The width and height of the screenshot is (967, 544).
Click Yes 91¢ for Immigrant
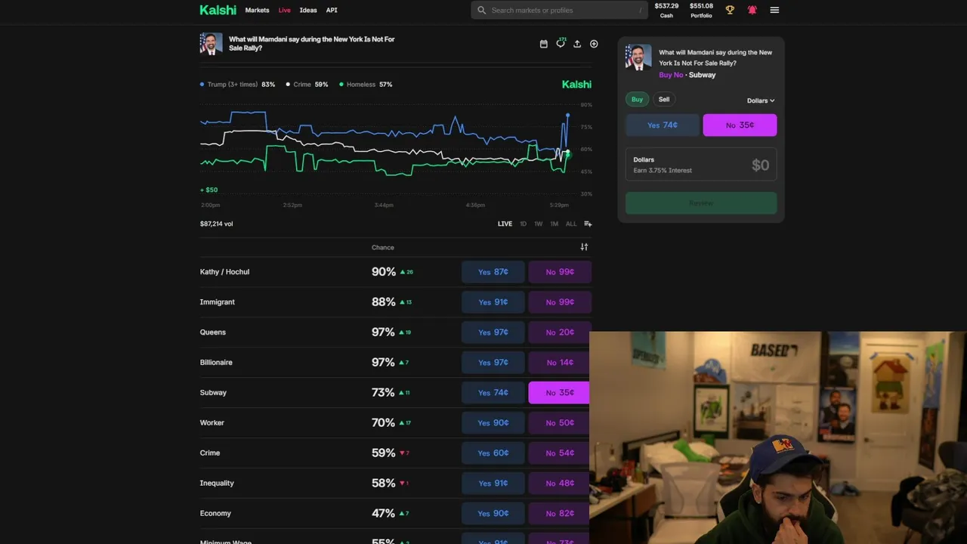pos(493,302)
